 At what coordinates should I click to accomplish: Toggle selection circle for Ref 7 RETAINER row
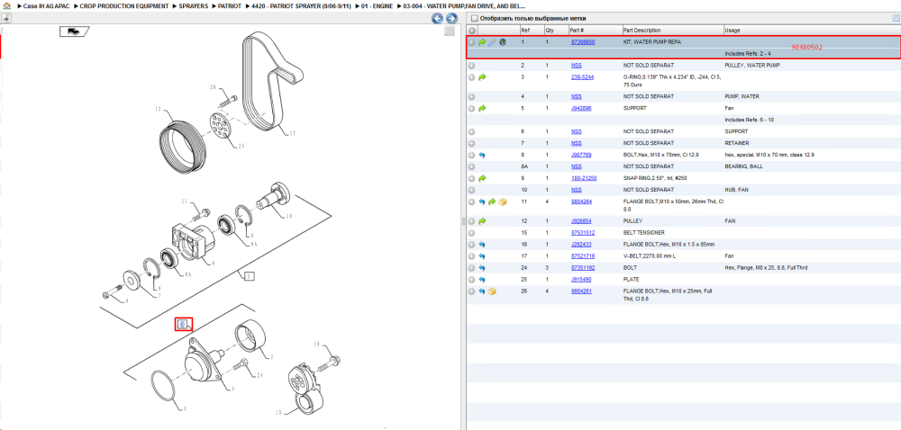coord(472,143)
